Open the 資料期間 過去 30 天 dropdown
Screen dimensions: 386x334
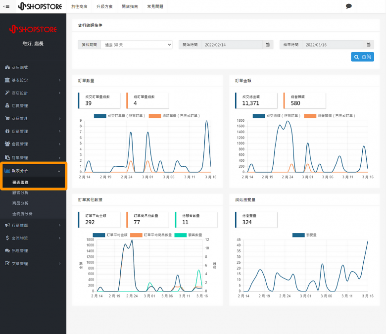coord(137,45)
